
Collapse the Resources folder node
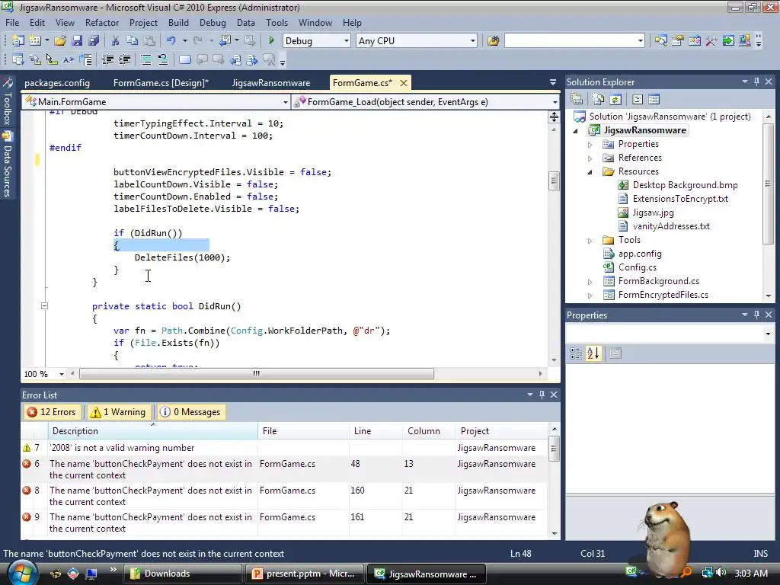590,171
